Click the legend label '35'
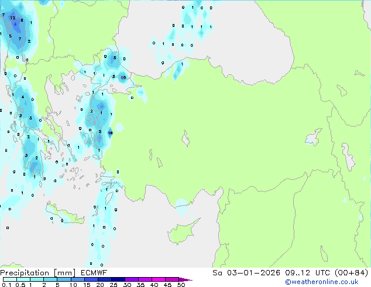 (140, 285)
